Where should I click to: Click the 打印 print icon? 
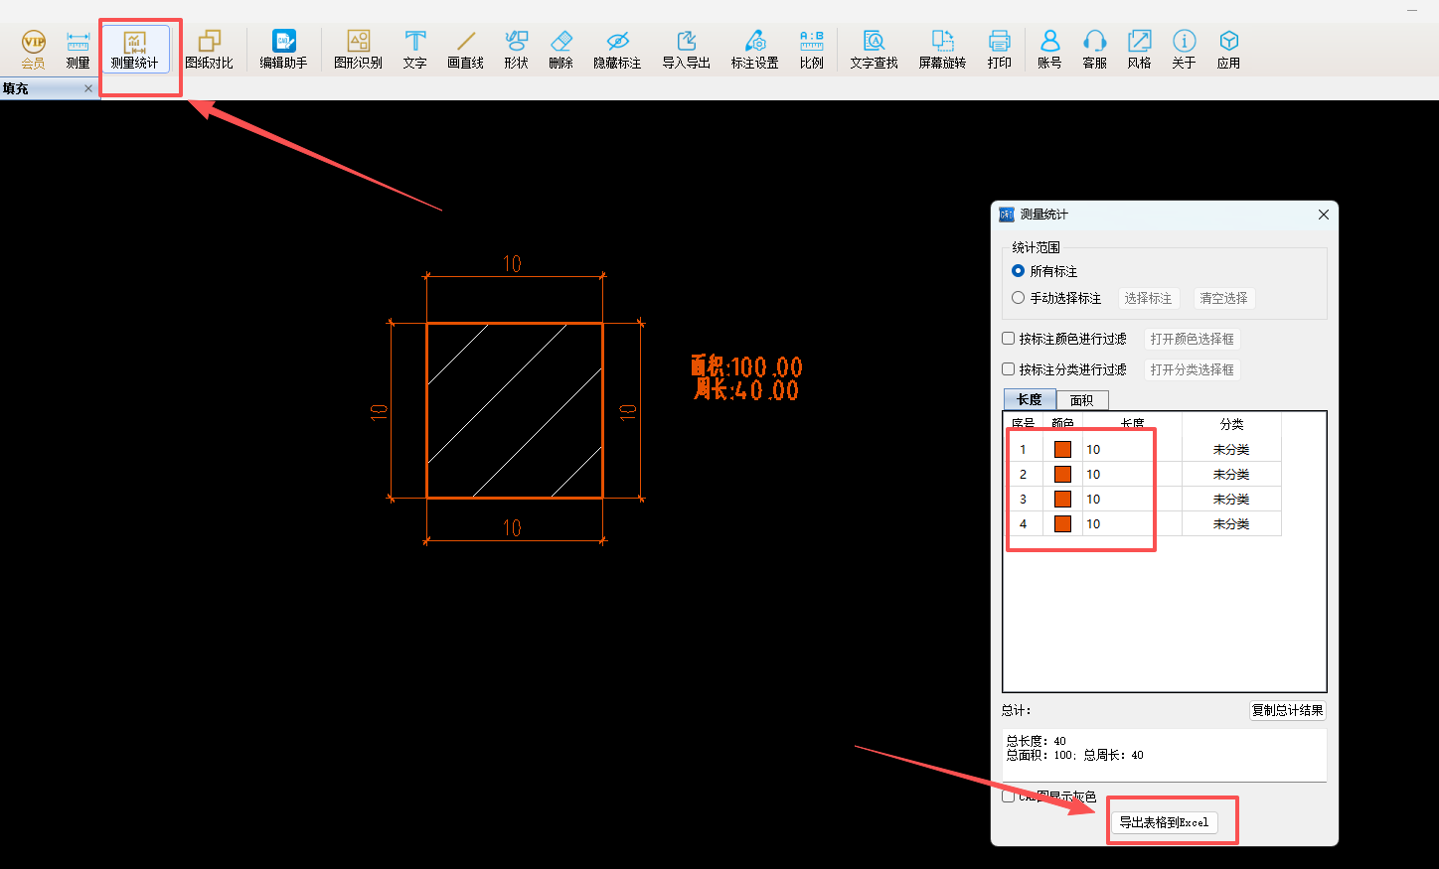click(x=999, y=49)
